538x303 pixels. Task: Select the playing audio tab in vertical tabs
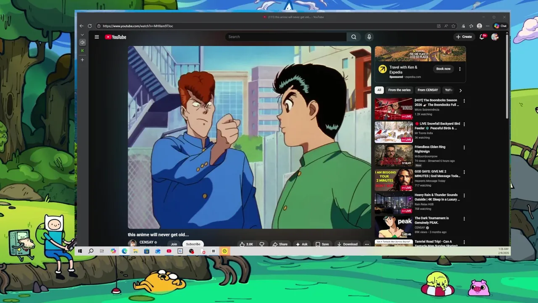(x=82, y=42)
